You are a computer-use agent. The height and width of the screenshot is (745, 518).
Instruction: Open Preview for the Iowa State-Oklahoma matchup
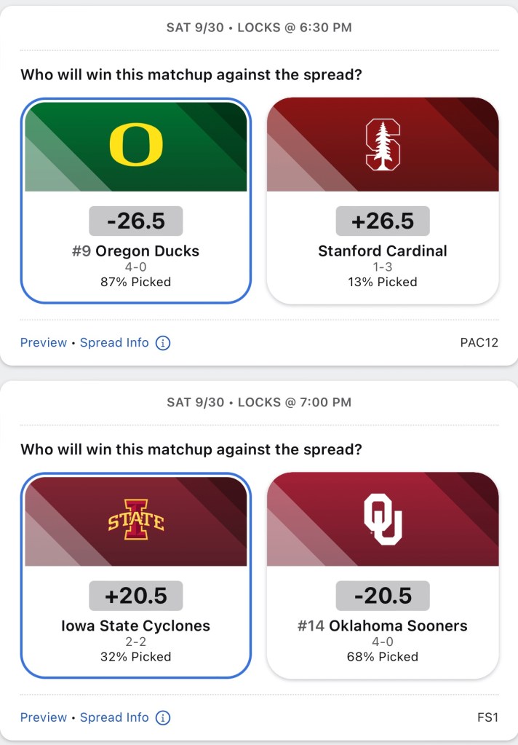pyautogui.click(x=44, y=717)
